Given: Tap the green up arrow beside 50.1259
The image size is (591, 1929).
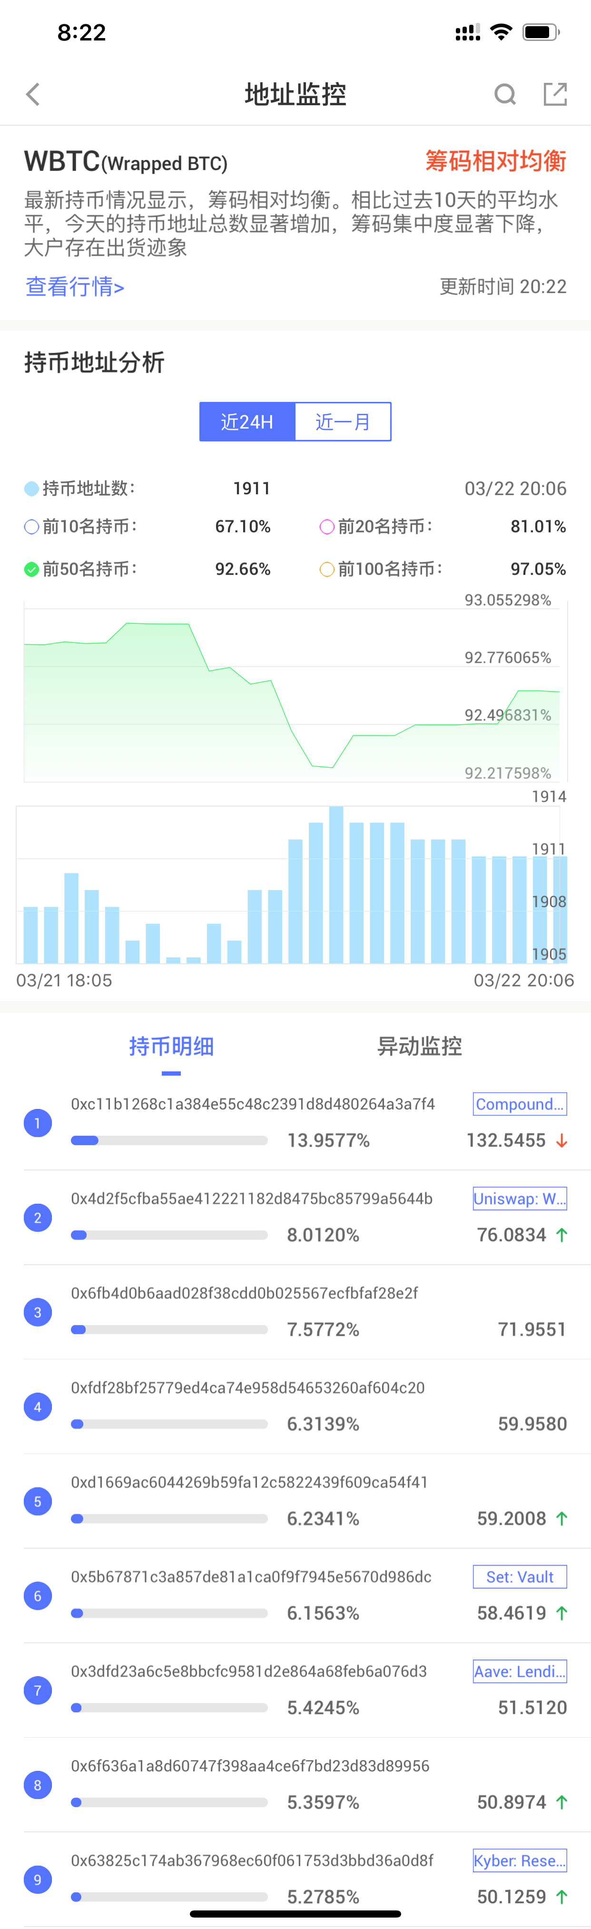Looking at the screenshot, I should [x=562, y=1897].
